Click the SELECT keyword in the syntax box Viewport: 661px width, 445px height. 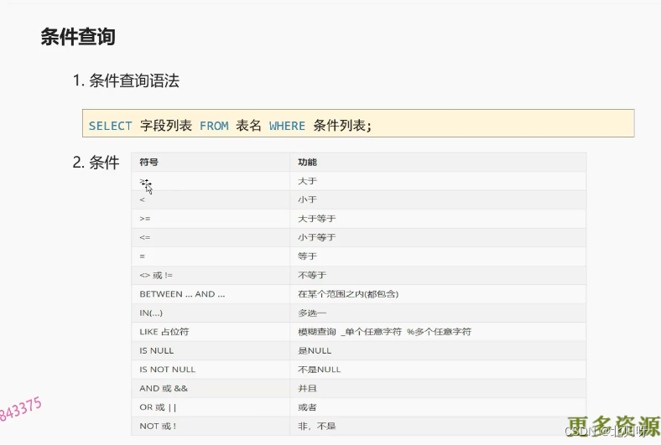click(111, 126)
